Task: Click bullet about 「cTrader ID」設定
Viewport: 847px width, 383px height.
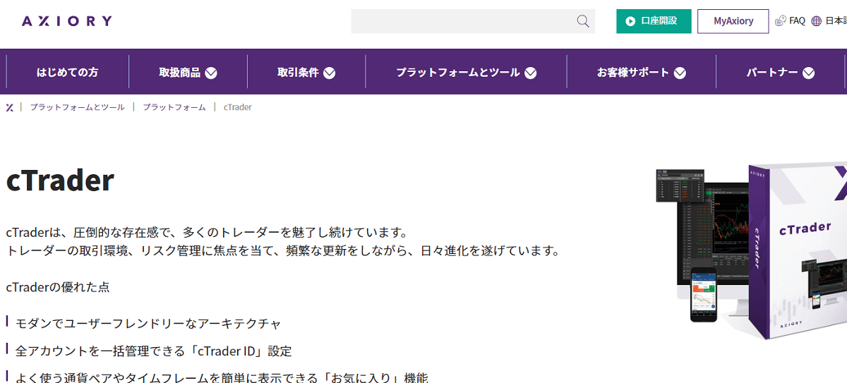Action: (x=153, y=351)
